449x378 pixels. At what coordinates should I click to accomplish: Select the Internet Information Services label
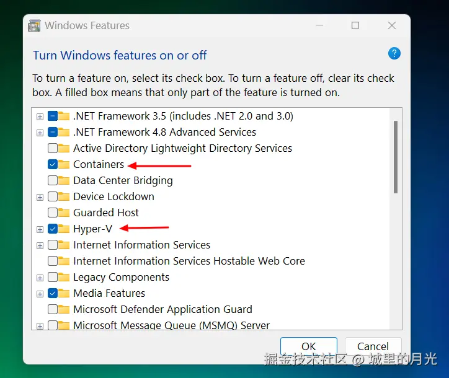[x=142, y=245]
